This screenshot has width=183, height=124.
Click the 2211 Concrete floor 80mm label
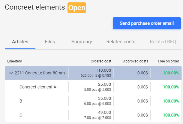click(x=40, y=73)
